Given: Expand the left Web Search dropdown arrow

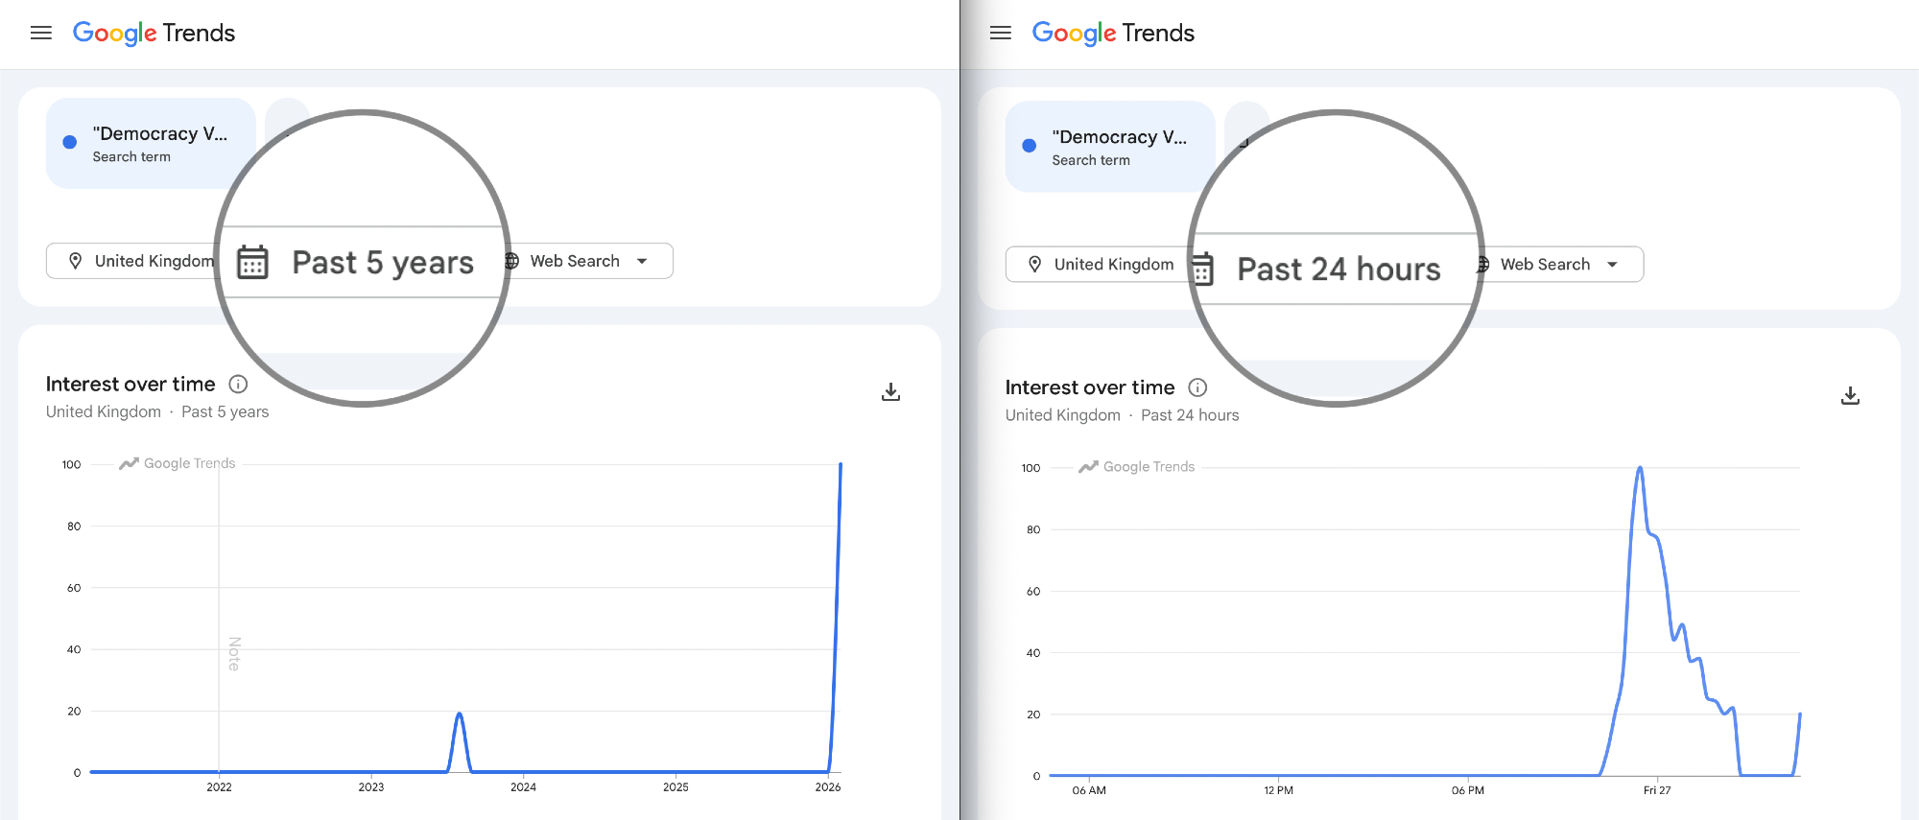Looking at the screenshot, I should tap(642, 261).
